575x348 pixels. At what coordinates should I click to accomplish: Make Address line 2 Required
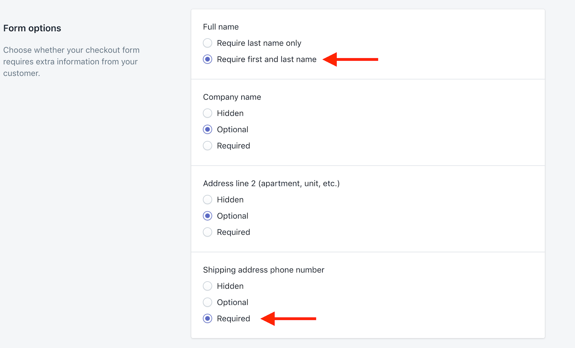click(x=207, y=232)
